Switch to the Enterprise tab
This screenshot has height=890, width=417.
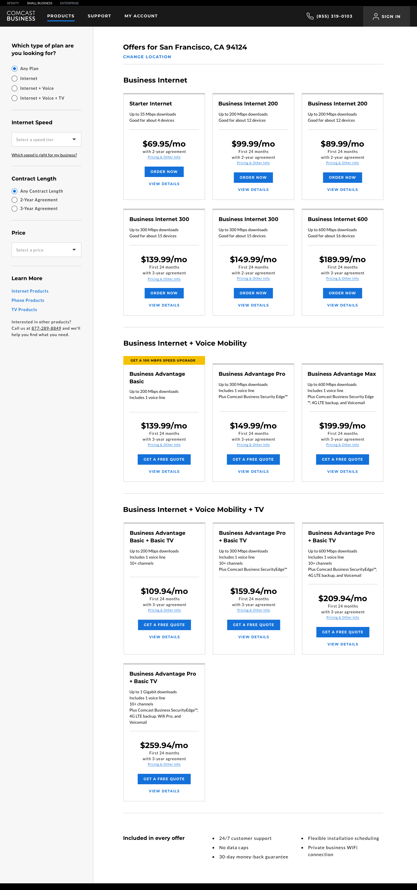pyautogui.click(x=69, y=3)
